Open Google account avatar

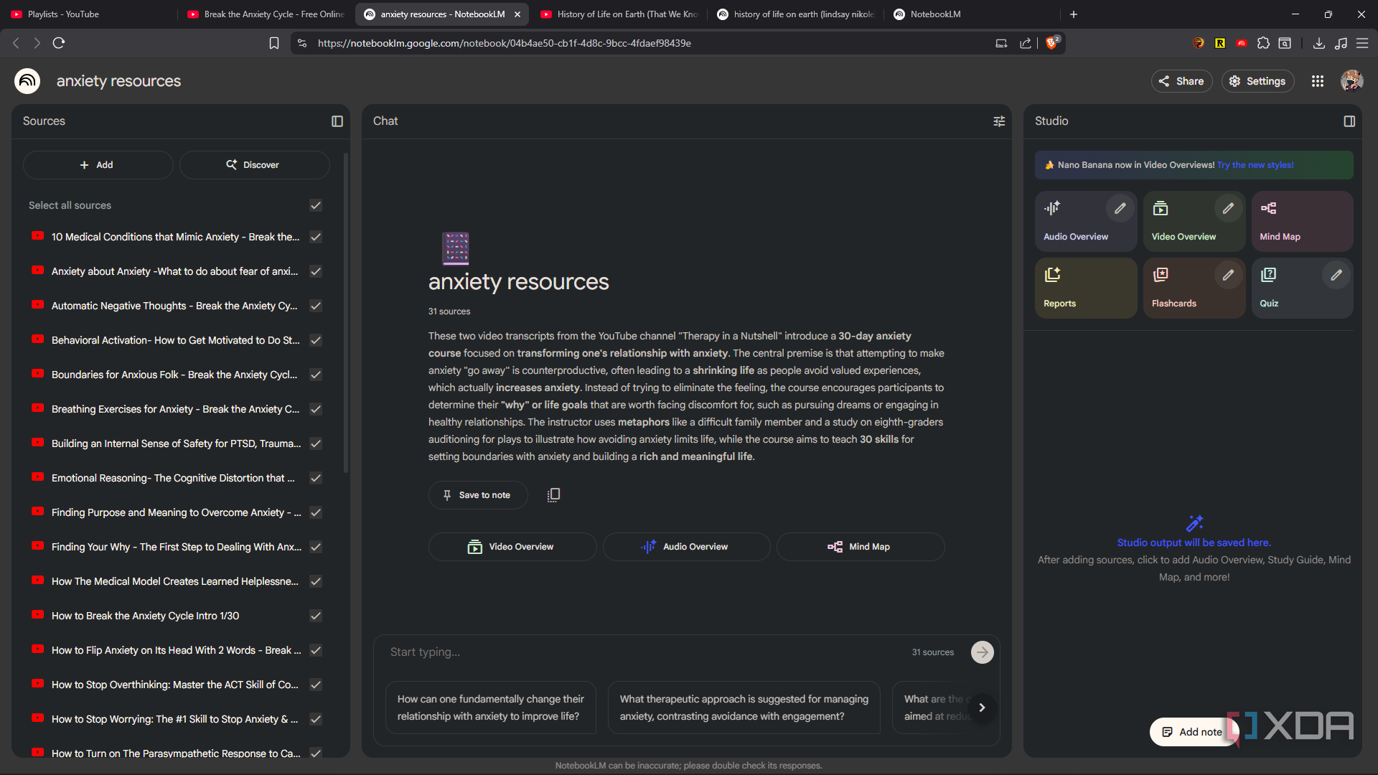(1351, 81)
